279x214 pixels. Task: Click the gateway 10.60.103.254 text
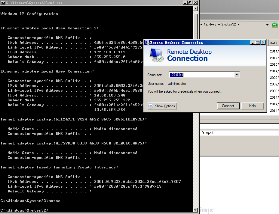(x=110, y=110)
